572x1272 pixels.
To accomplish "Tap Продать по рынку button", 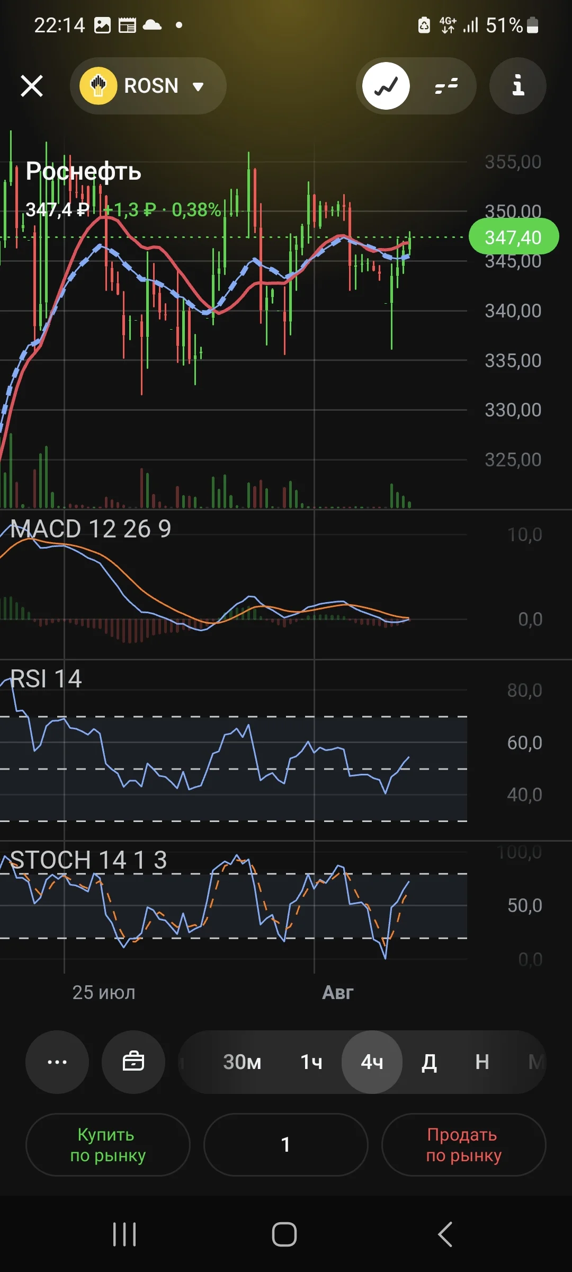I will pos(464,1145).
